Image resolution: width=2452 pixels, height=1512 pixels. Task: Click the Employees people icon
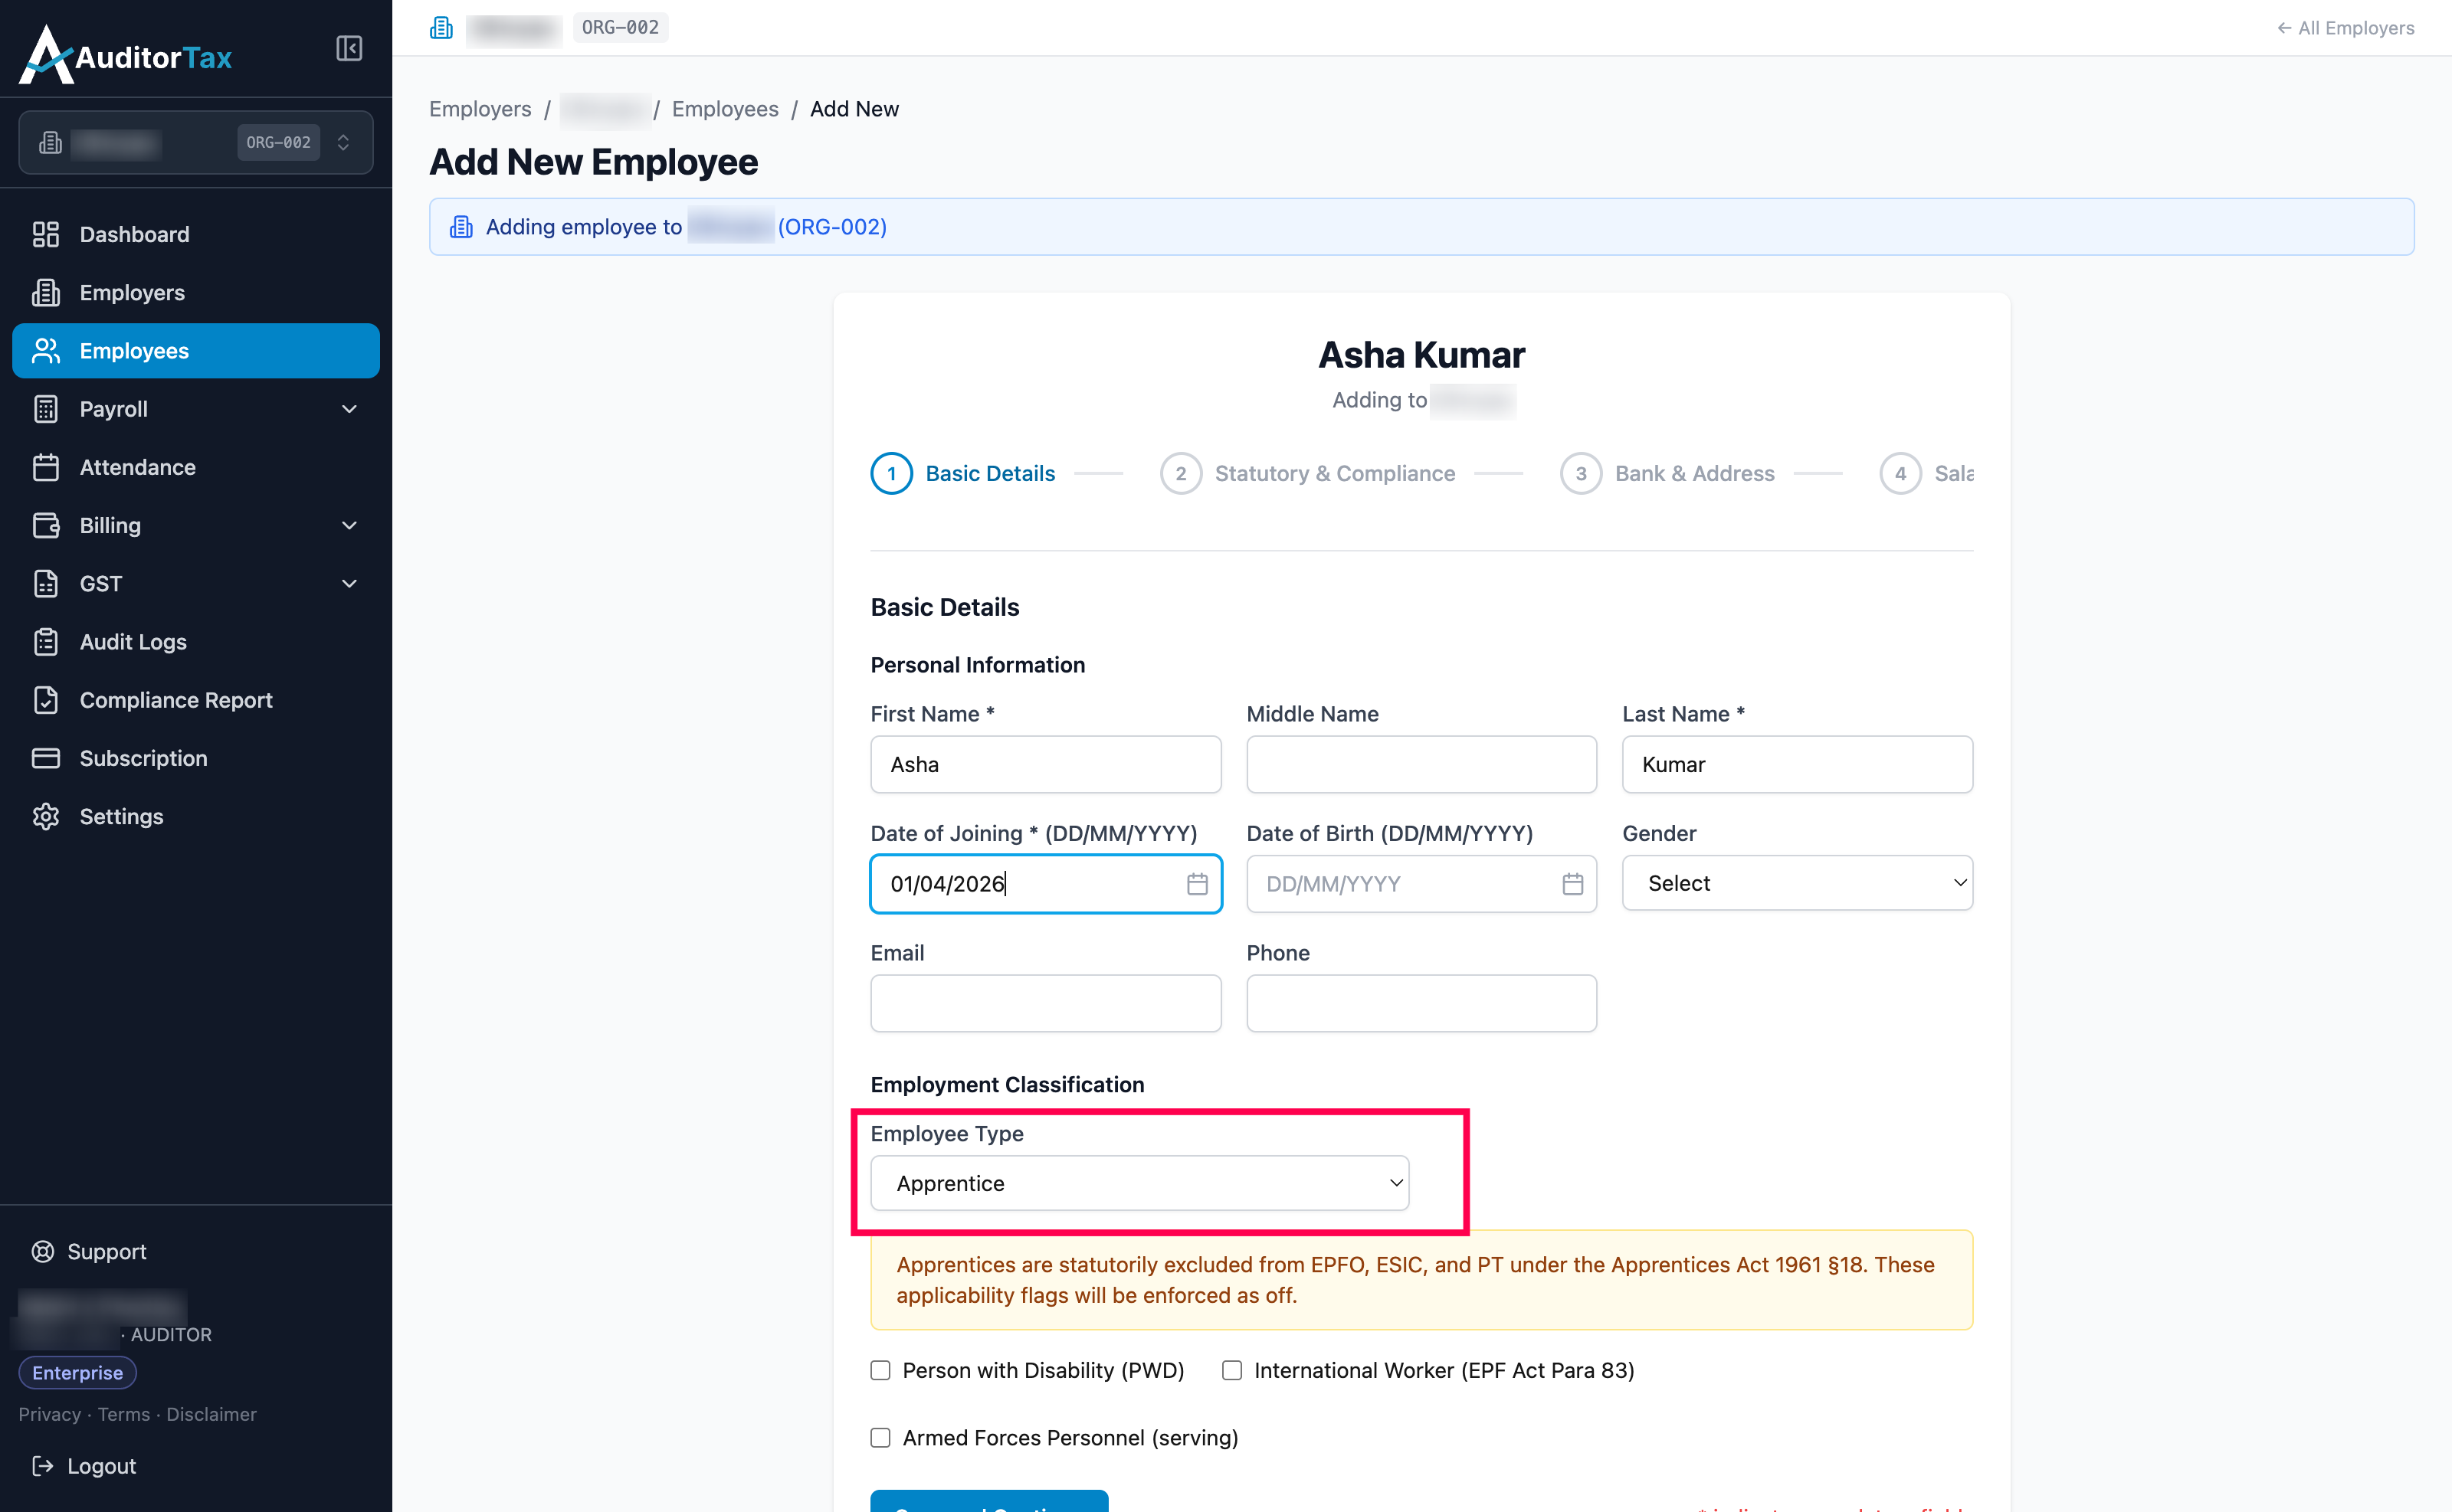point(46,350)
